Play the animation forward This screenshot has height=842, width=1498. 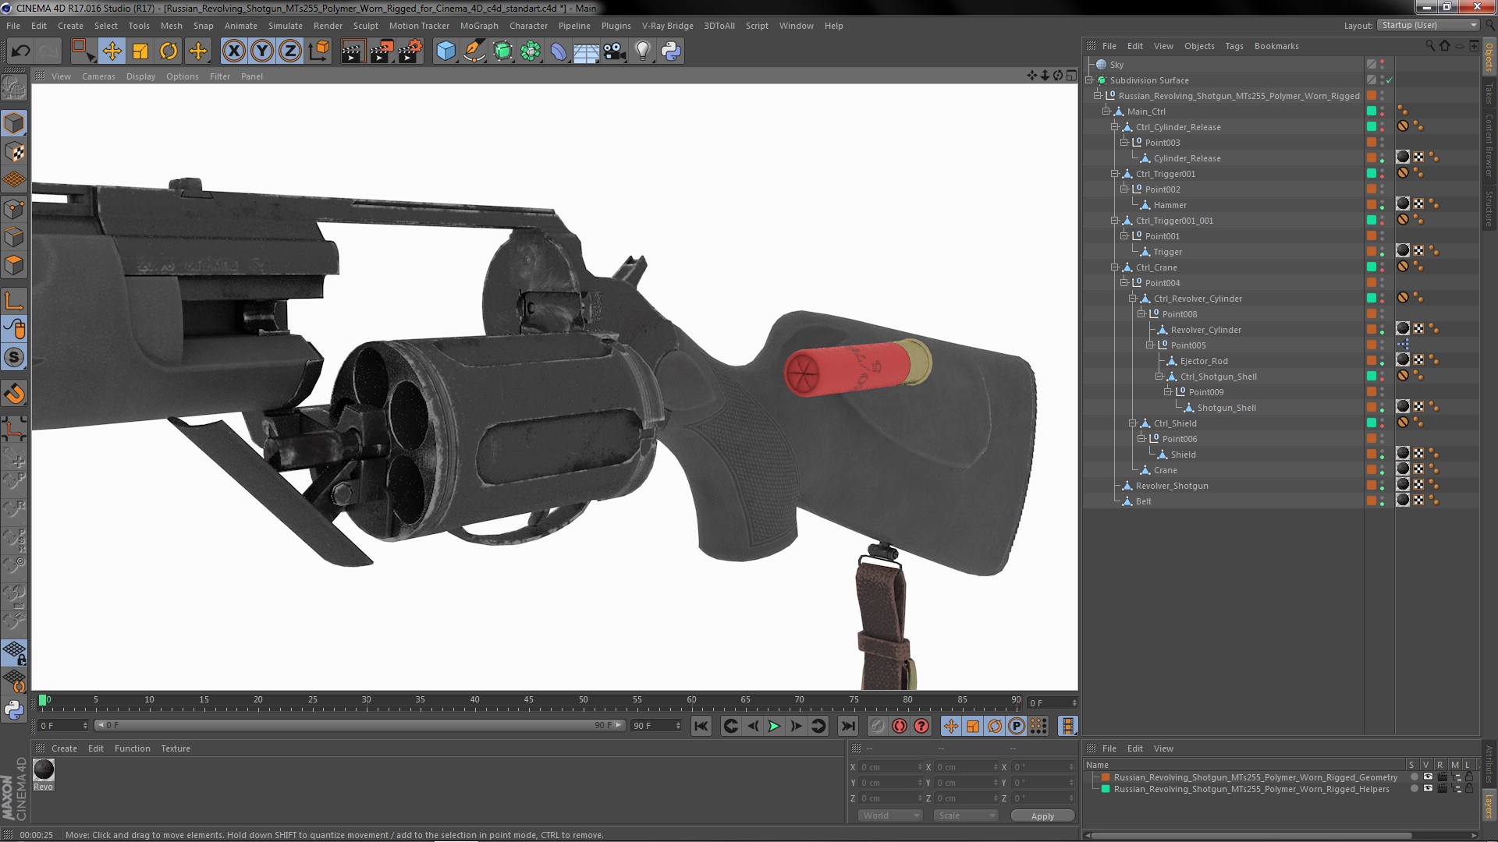pyautogui.click(x=774, y=726)
